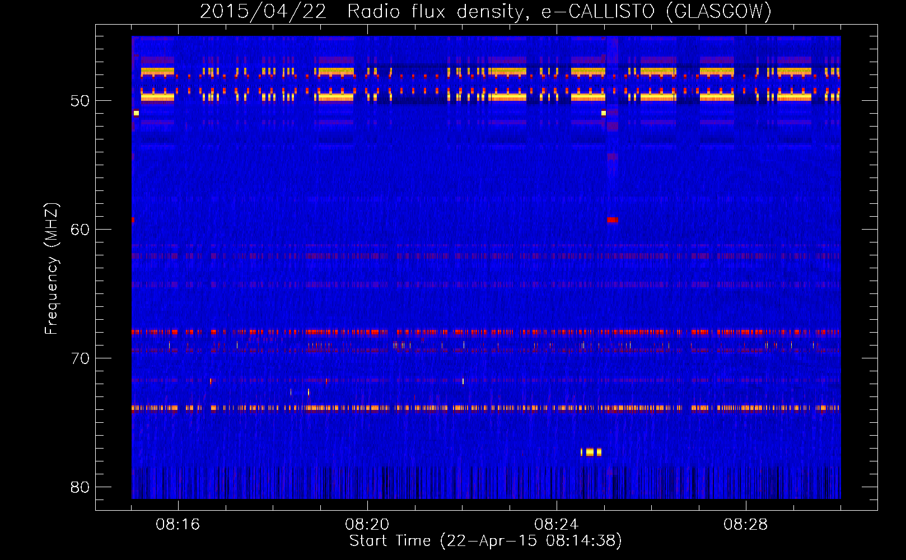The height and width of the screenshot is (560, 906).
Task: Click the 60 frequency tick label
Action: [x=80, y=230]
